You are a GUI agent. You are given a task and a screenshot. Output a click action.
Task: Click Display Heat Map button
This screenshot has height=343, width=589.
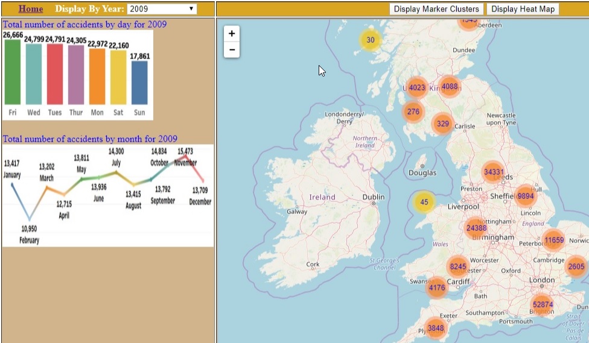[x=523, y=9]
